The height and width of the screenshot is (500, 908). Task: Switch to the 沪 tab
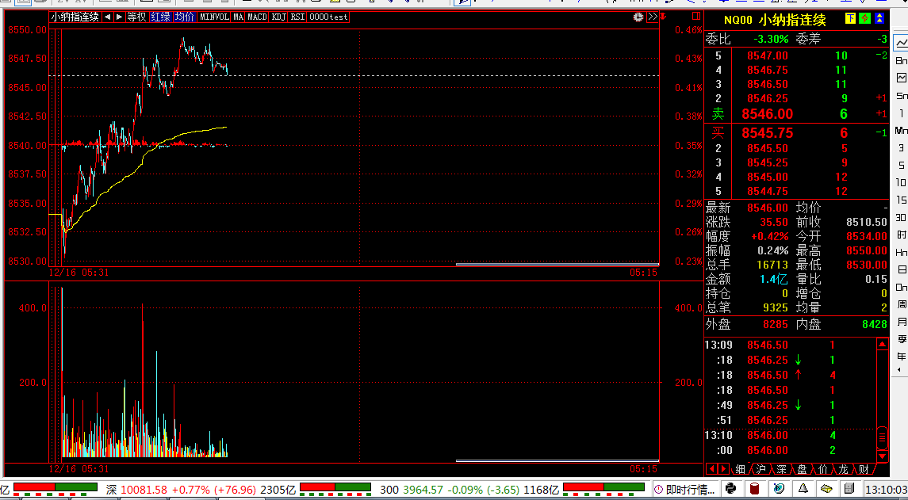pyautogui.click(x=761, y=469)
